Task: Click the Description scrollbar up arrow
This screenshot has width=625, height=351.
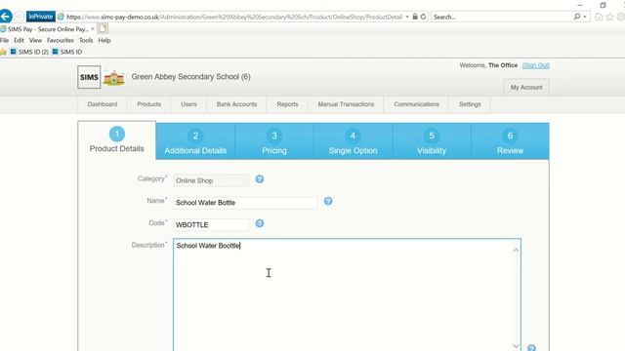Action: tap(516, 250)
